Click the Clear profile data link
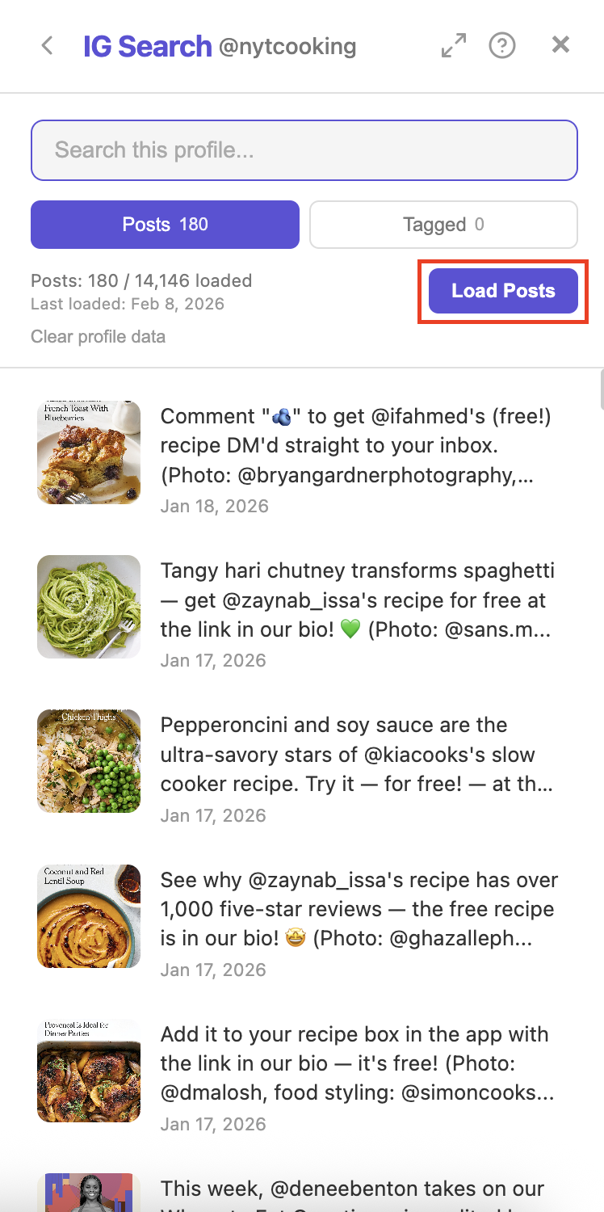 pos(97,336)
